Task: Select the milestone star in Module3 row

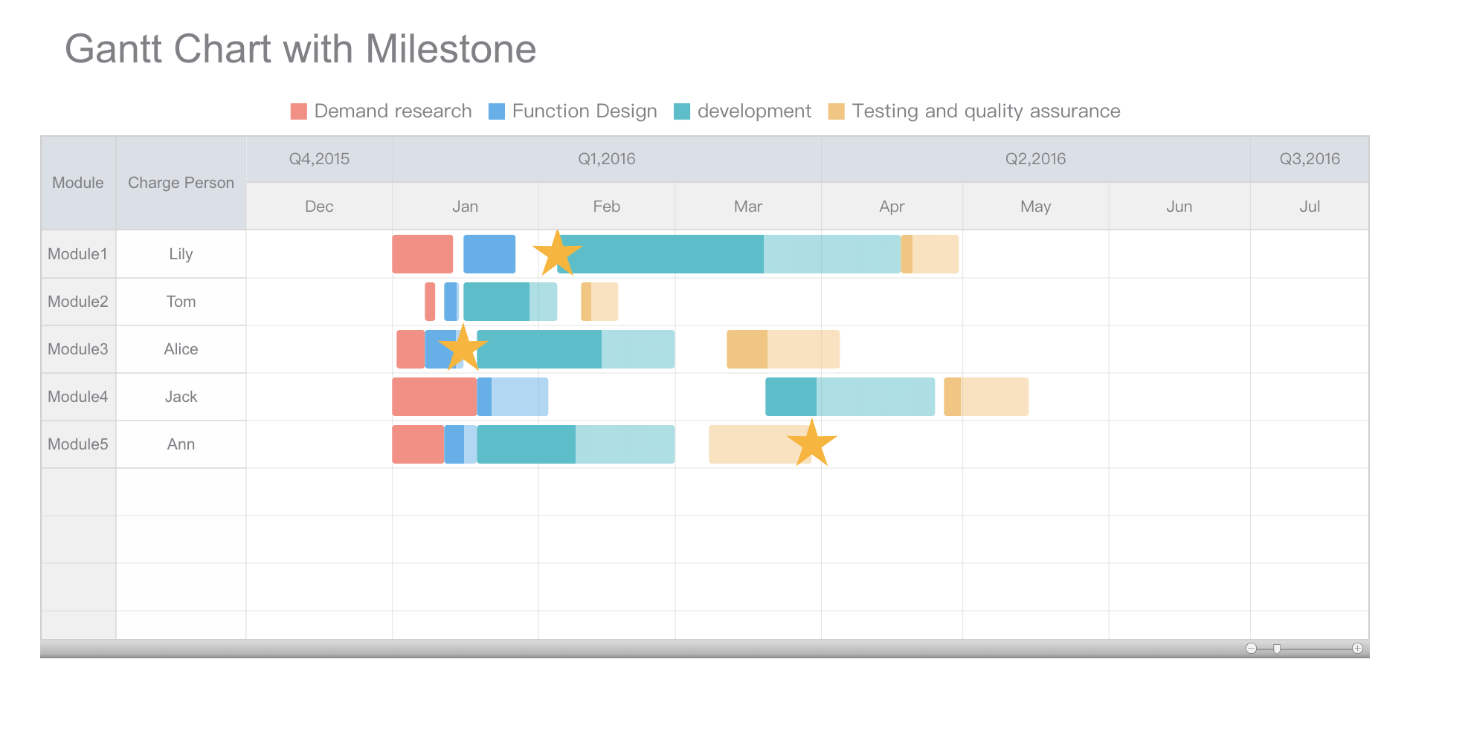Action: (x=463, y=347)
